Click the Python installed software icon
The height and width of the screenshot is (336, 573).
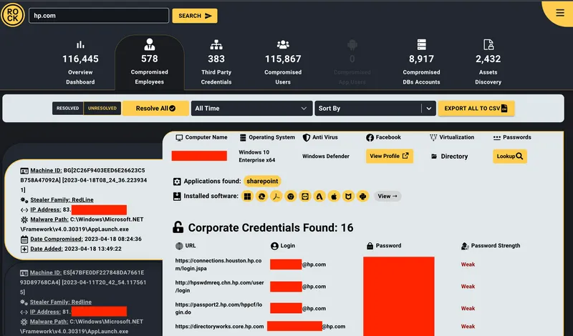tap(362, 196)
